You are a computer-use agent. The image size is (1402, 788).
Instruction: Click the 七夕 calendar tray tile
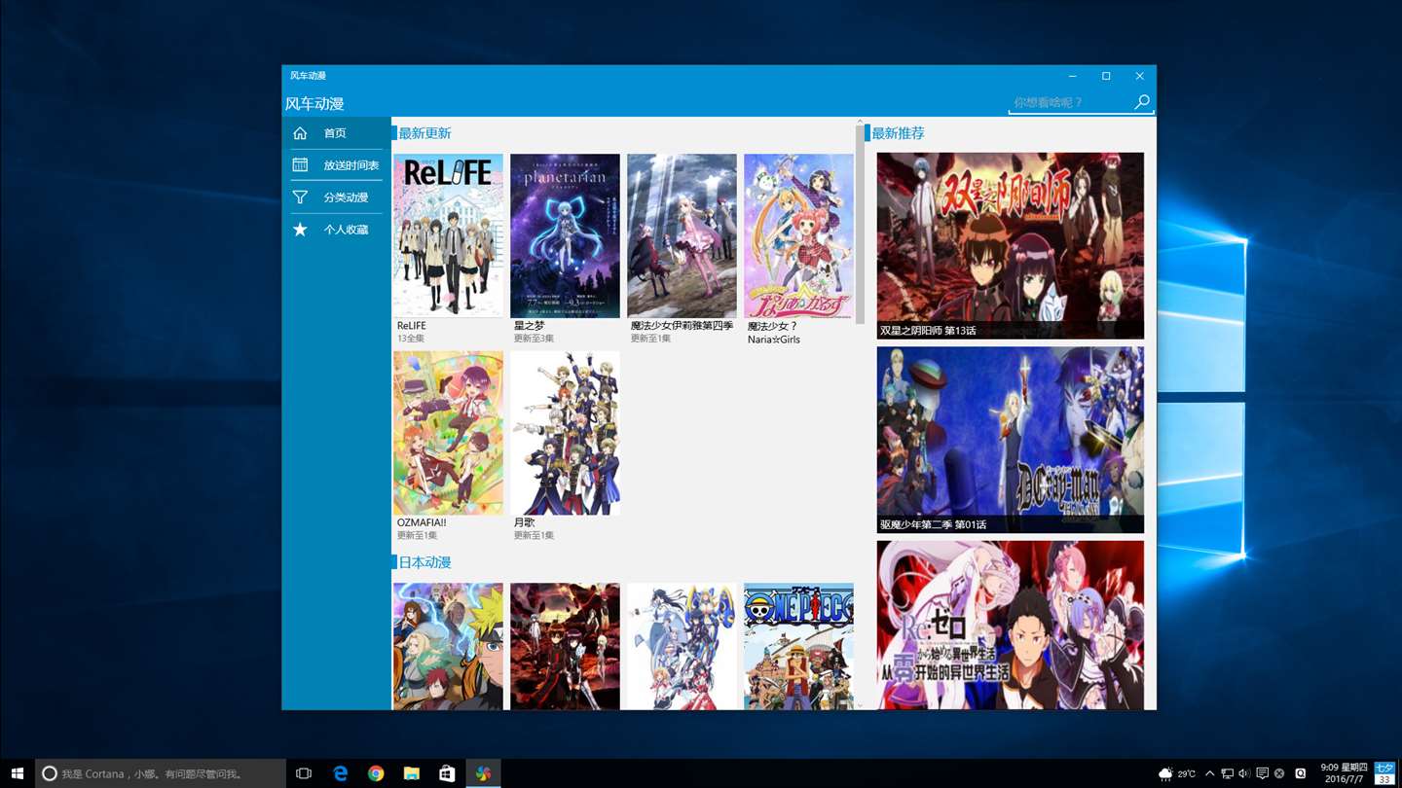[x=1384, y=773]
